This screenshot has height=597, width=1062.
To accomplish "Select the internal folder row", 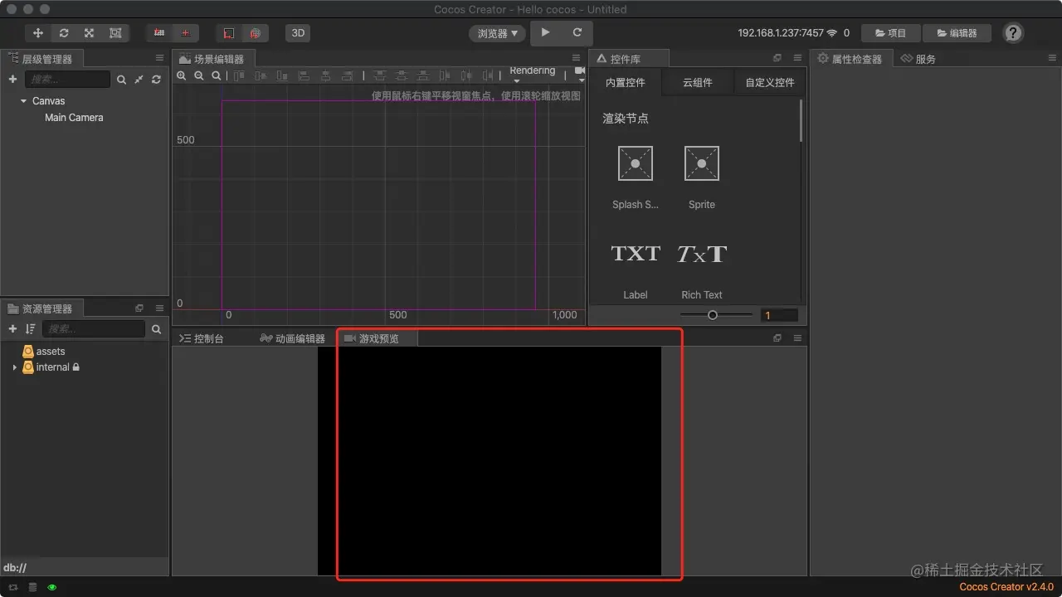I will [85, 367].
